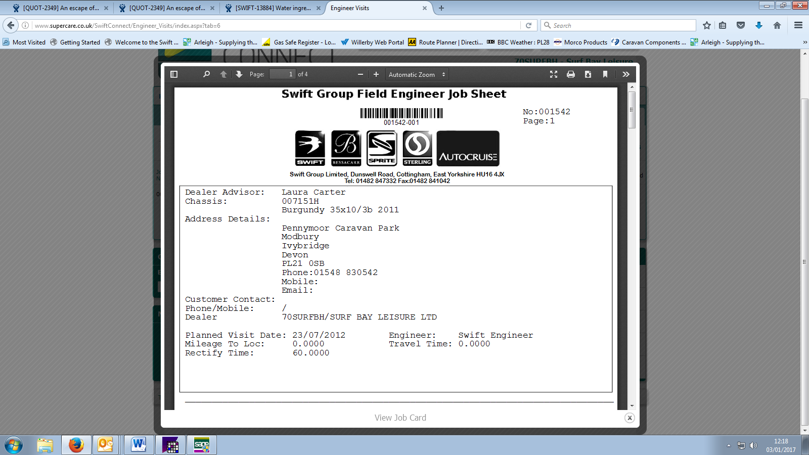This screenshot has width=809, height=455.
Task: Focus the Firefox Search box
Action: [618, 25]
